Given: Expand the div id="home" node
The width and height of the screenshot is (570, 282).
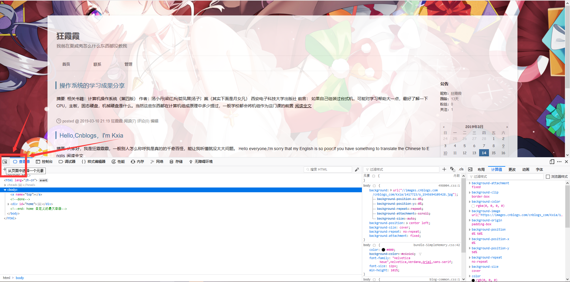Looking at the screenshot, I should point(8,204).
